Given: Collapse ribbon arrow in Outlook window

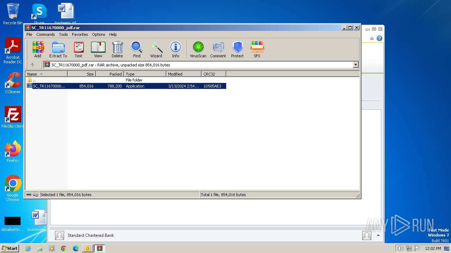Looking at the screenshot, I should coord(372,38).
